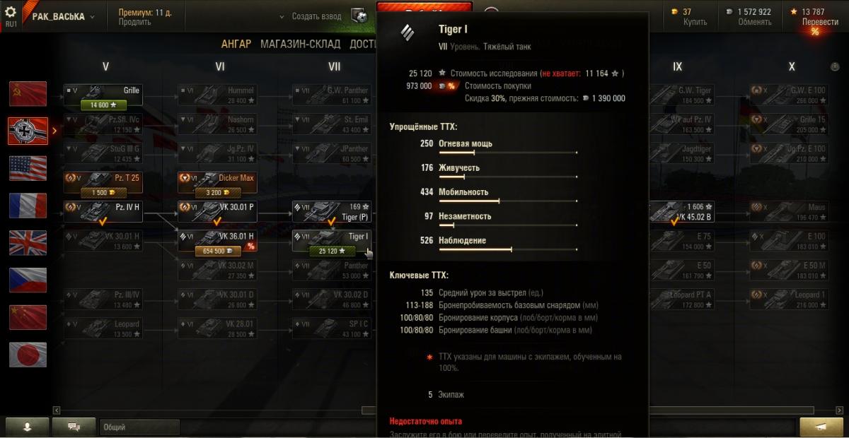Click the tech tree horizontal scrollbar thumb
The height and width of the screenshot is (438, 849).
pyautogui.click(x=369, y=410)
